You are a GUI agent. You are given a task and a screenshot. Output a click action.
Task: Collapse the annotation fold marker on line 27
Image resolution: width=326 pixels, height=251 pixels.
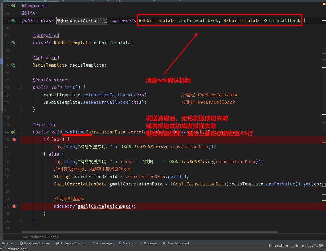20,6
